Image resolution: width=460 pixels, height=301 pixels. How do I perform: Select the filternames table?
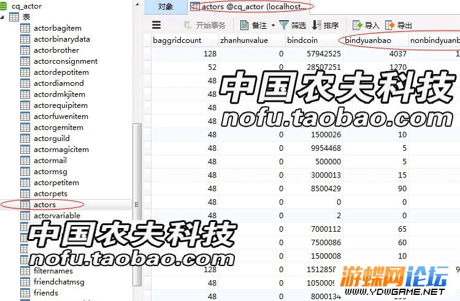click(x=53, y=271)
